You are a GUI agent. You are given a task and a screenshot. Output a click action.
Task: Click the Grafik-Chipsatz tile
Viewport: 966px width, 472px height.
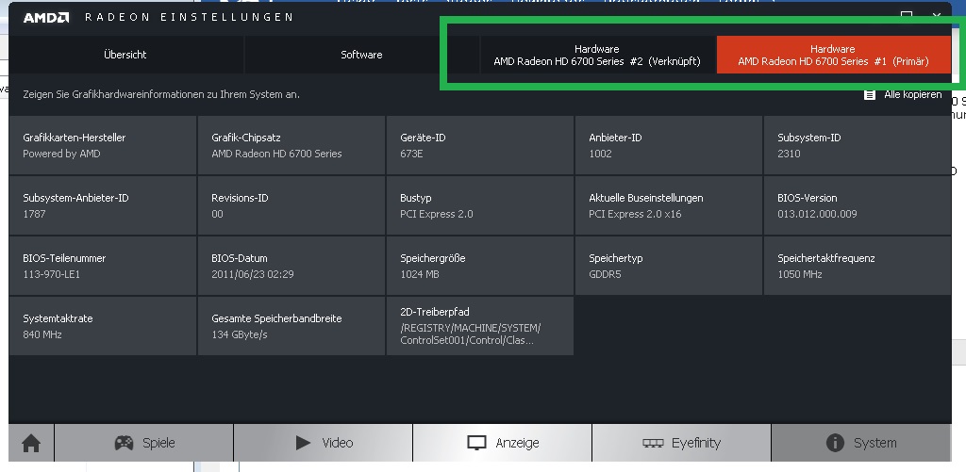[291, 145]
